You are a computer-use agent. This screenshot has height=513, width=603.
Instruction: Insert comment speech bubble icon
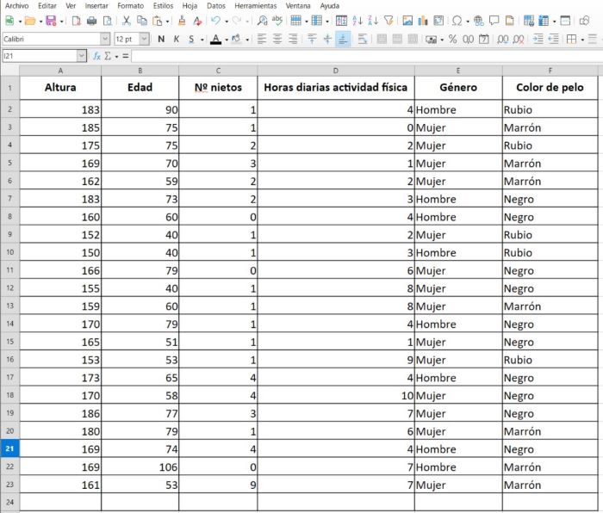pyautogui.click(x=494, y=21)
